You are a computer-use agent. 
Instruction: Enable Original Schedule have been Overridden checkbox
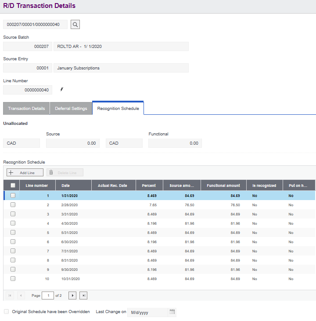coord(6,312)
